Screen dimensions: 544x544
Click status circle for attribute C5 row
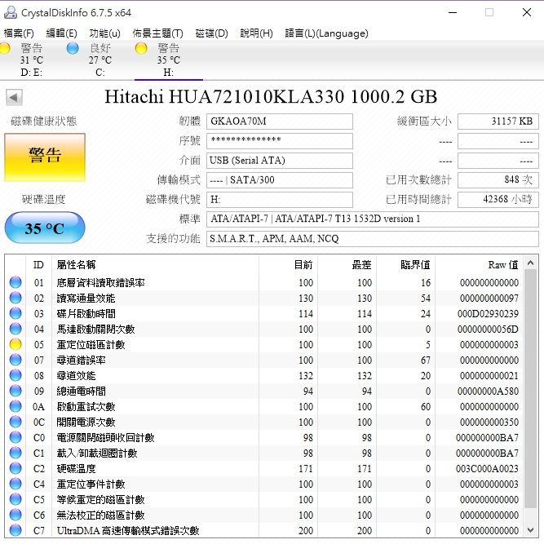(15, 499)
